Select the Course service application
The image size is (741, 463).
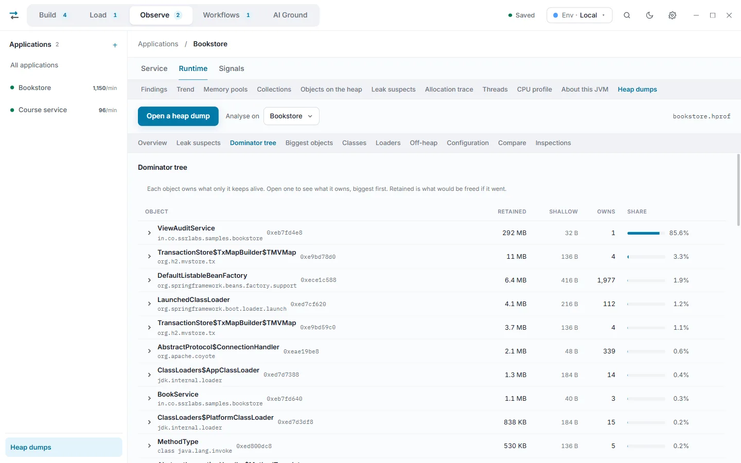click(64, 110)
